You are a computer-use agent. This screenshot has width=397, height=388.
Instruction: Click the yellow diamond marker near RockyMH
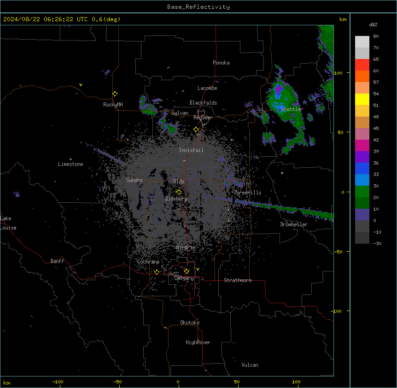115,94
